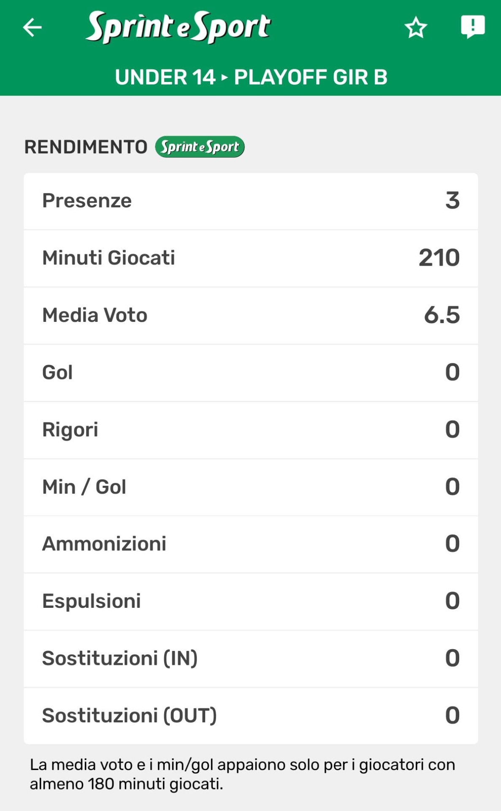Tap the 210 minutes played value
The image size is (501, 811).
pyautogui.click(x=439, y=258)
